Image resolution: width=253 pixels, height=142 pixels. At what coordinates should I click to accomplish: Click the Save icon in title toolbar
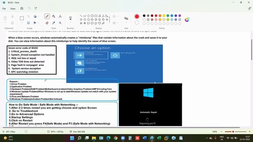22,8
